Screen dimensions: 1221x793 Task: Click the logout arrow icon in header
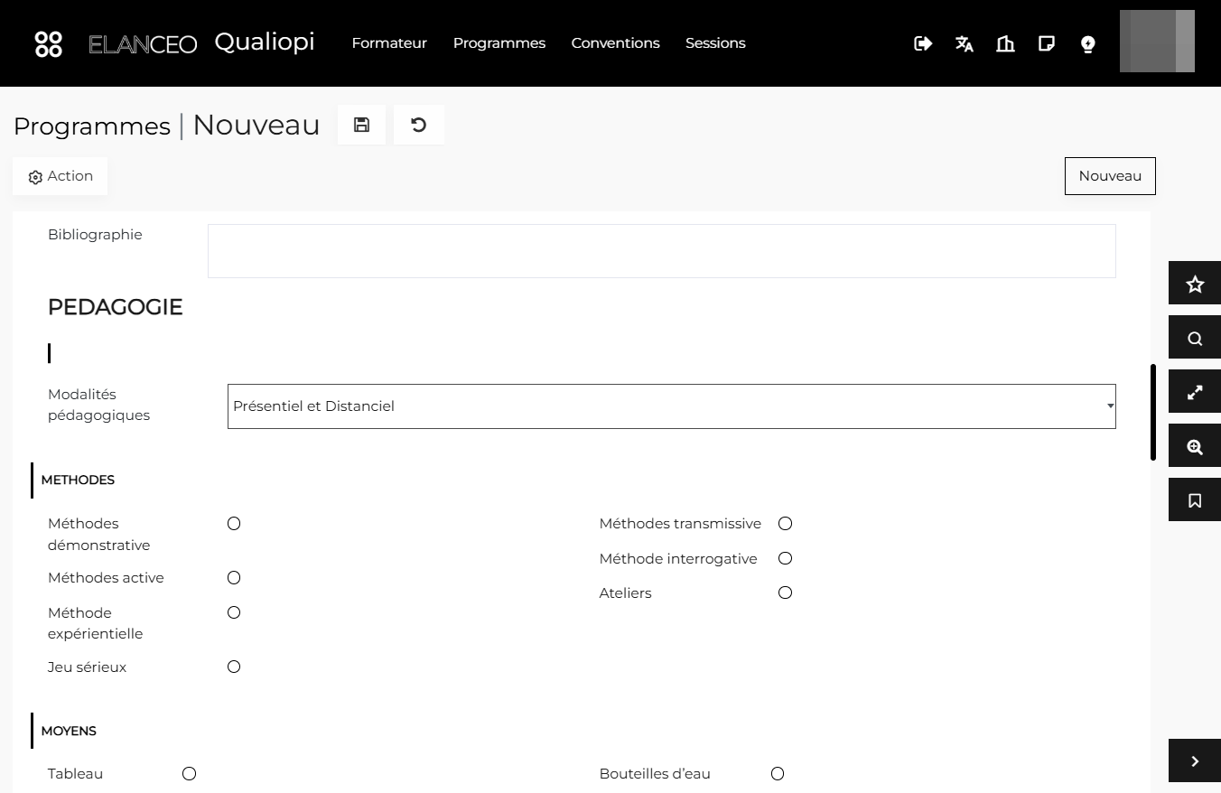click(923, 43)
